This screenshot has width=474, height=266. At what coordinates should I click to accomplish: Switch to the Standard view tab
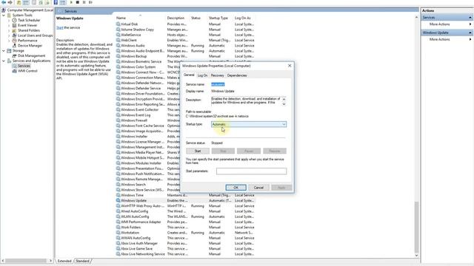[82, 261]
